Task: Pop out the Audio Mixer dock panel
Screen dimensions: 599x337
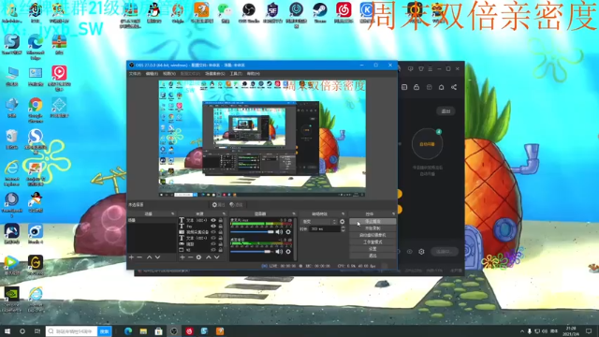Action: pyautogui.click(x=294, y=214)
